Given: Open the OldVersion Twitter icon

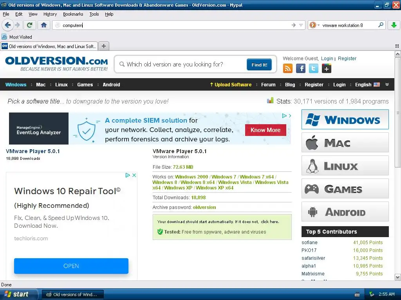Looking at the screenshot, I should click(314, 68).
